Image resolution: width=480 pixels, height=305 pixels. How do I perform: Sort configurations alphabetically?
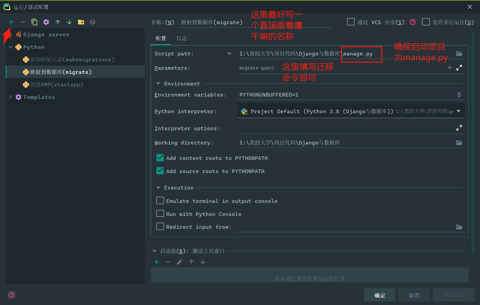click(x=92, y=22)
